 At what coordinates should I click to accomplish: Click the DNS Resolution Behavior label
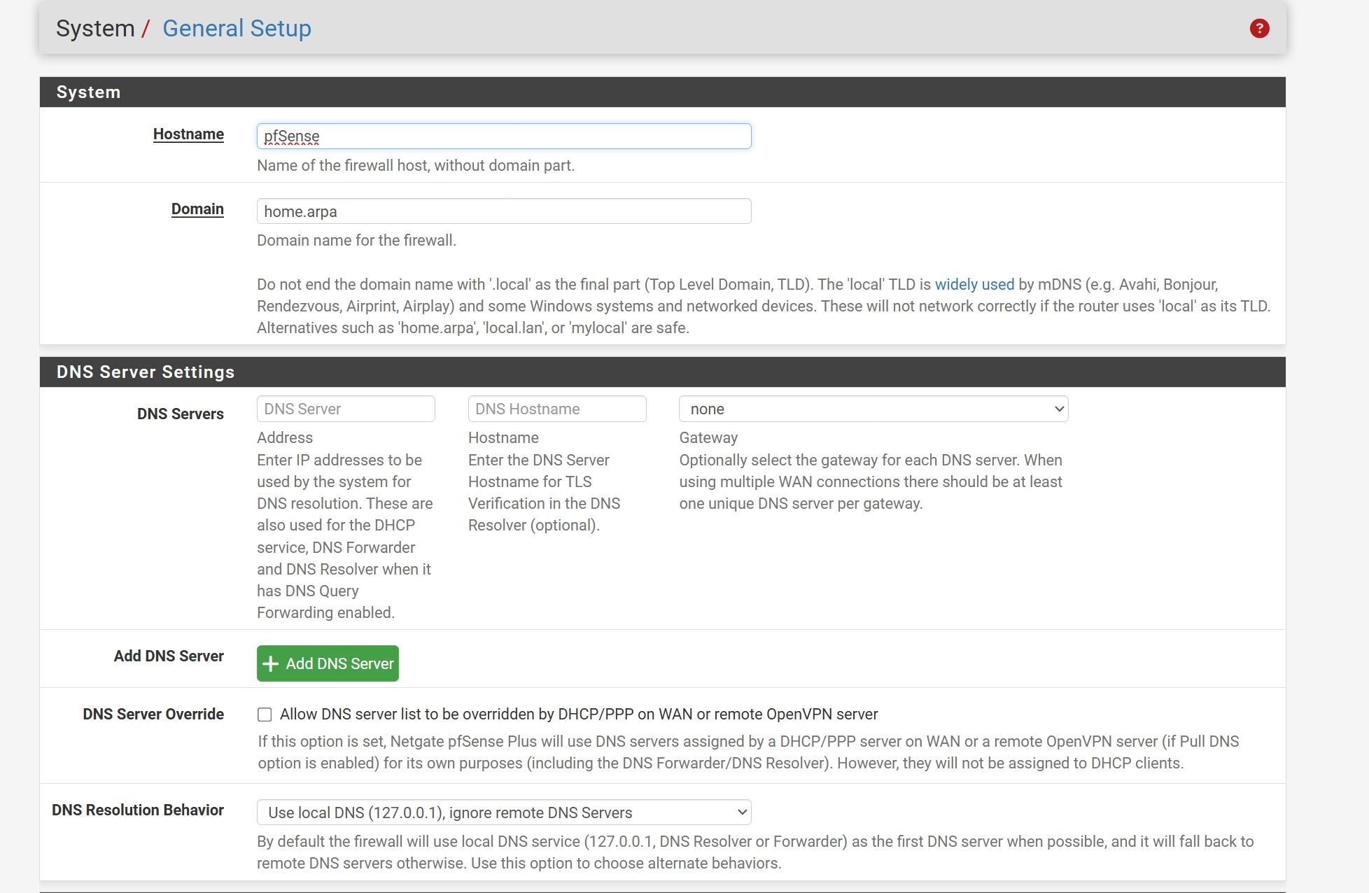pos(138,810)
